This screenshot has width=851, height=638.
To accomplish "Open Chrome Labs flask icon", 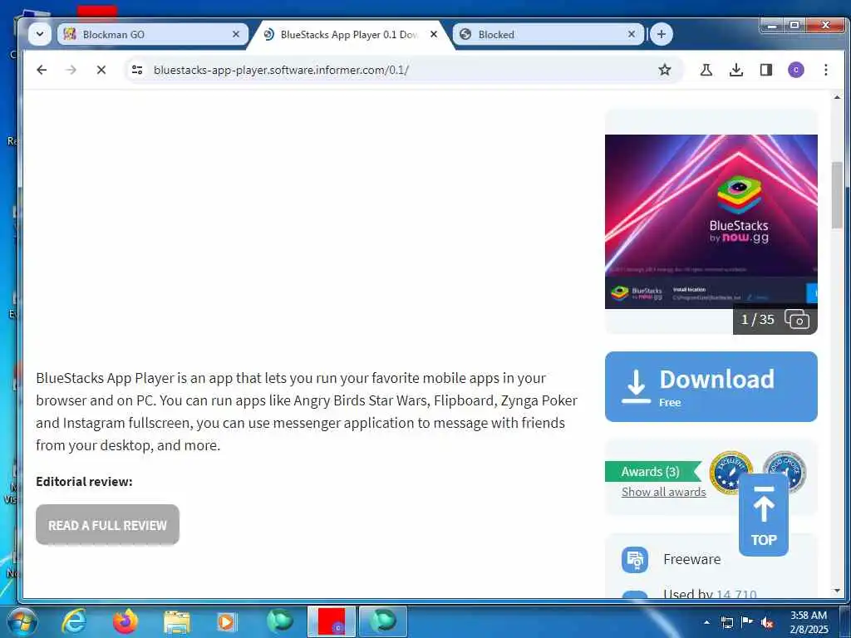I will (x=706, y=70).
